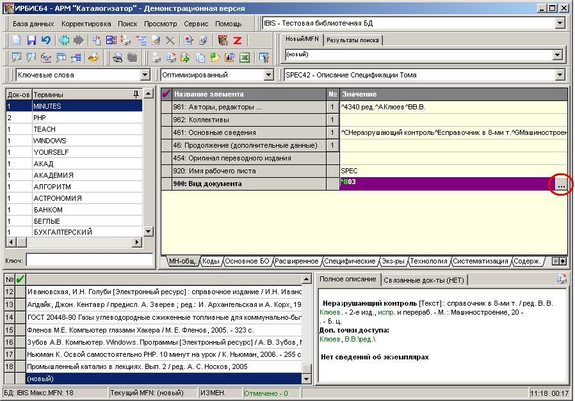Click the first search window magnifier icon

pos(17,58)
